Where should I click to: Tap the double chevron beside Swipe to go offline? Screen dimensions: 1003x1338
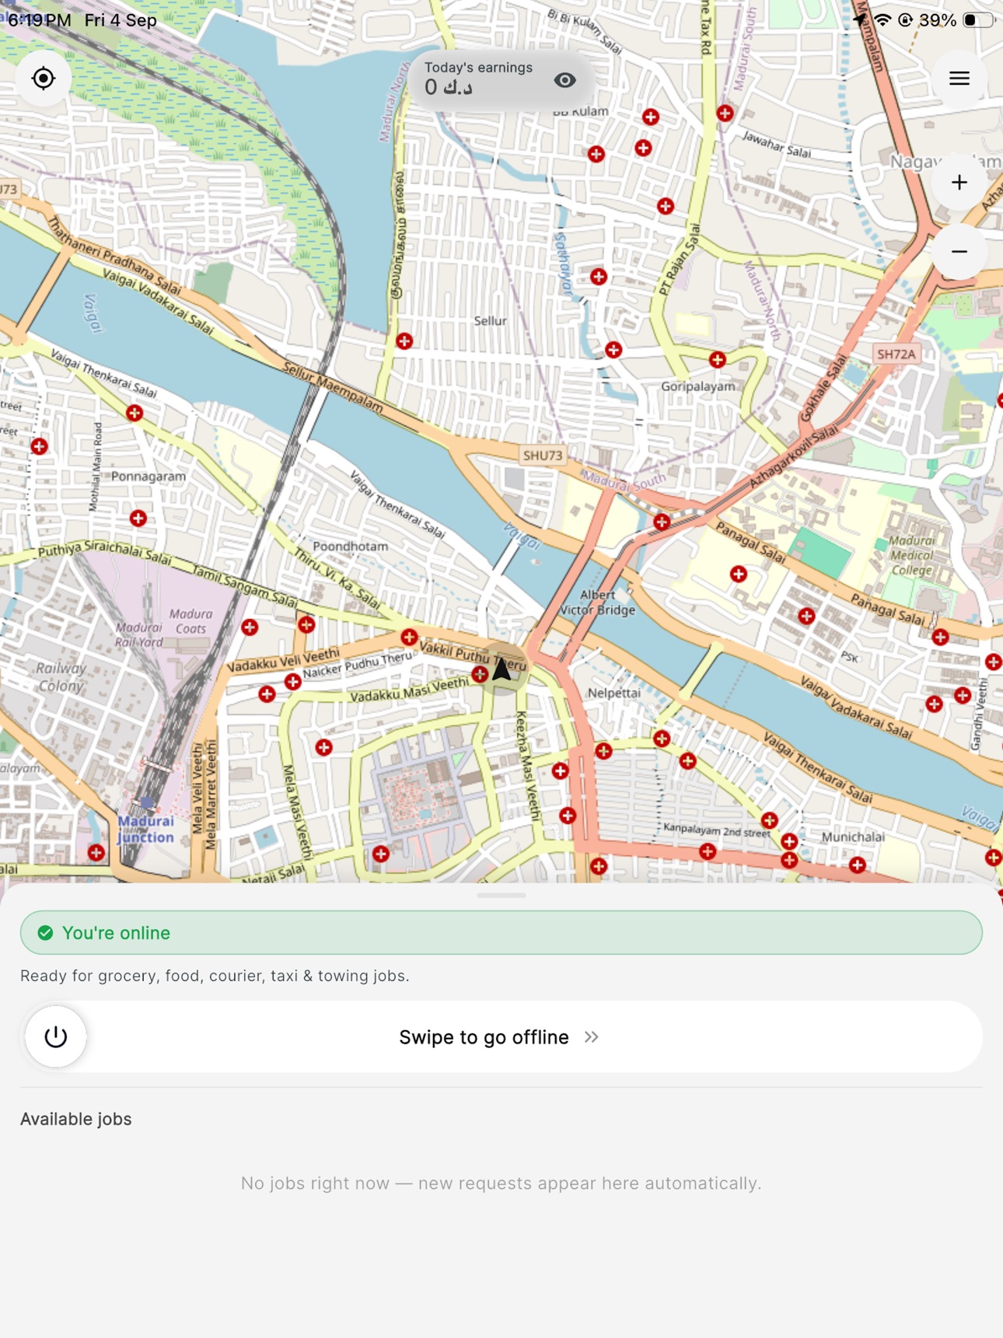pos(592,1037)
